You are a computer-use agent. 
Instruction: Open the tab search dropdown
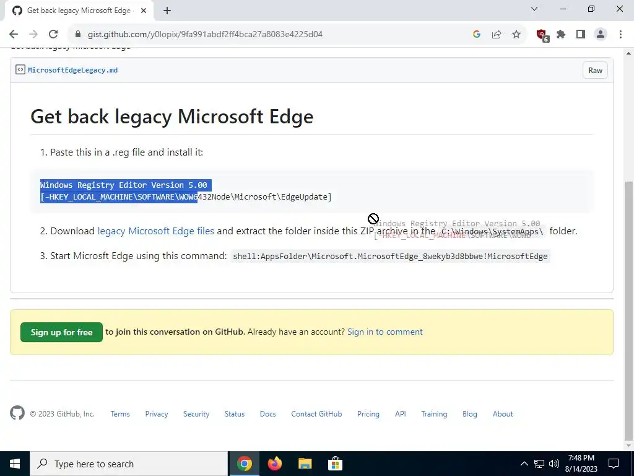click(x=534, y=9)
